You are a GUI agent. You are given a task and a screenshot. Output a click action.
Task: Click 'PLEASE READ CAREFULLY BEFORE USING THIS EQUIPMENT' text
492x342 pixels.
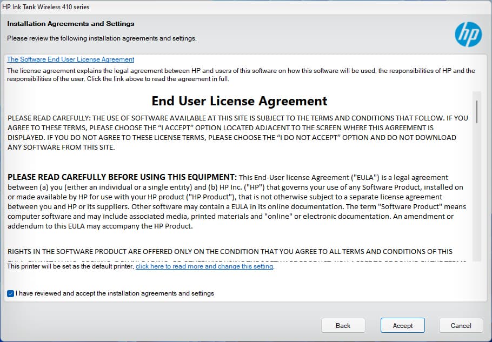pos(122,177)
